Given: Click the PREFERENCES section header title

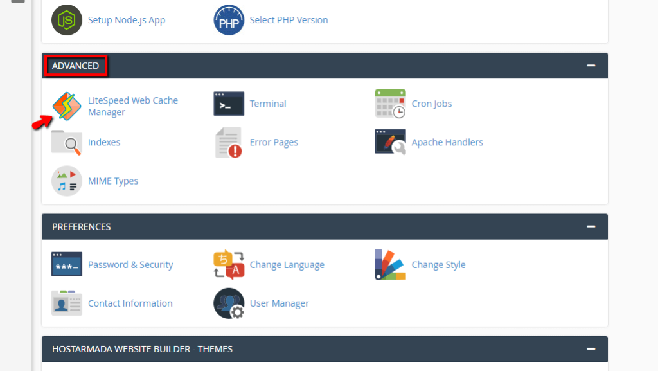Looking at the screenshot, I should [x=82, y=227].
